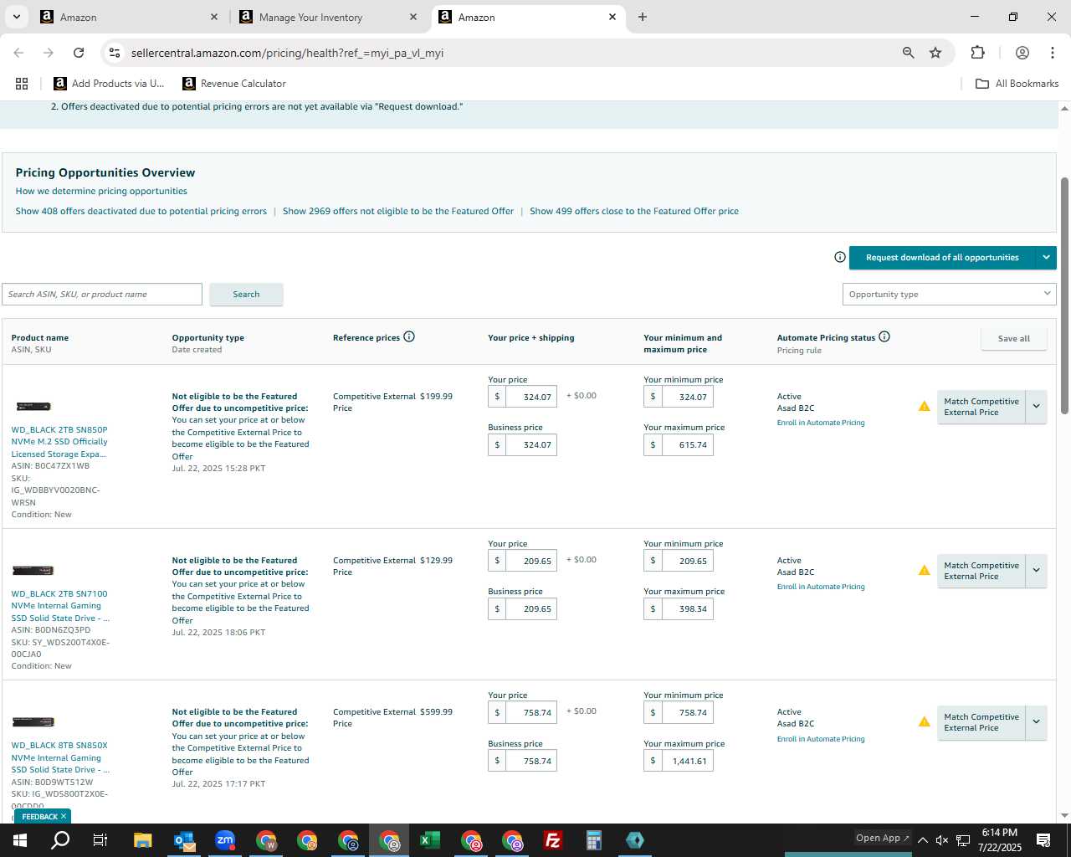Expand the Request download dropdown arrow
Viewport: 1071px width, 857px height.
click(x=1046, y=258)
